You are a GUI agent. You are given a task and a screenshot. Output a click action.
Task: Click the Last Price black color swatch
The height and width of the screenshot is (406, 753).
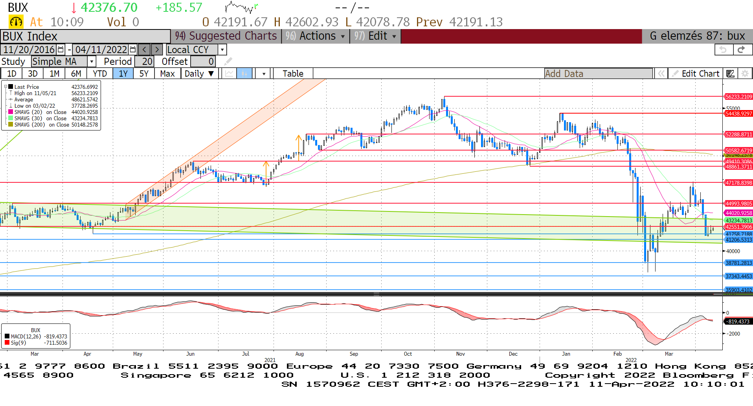pyautogui.click(x=11, y=87)
